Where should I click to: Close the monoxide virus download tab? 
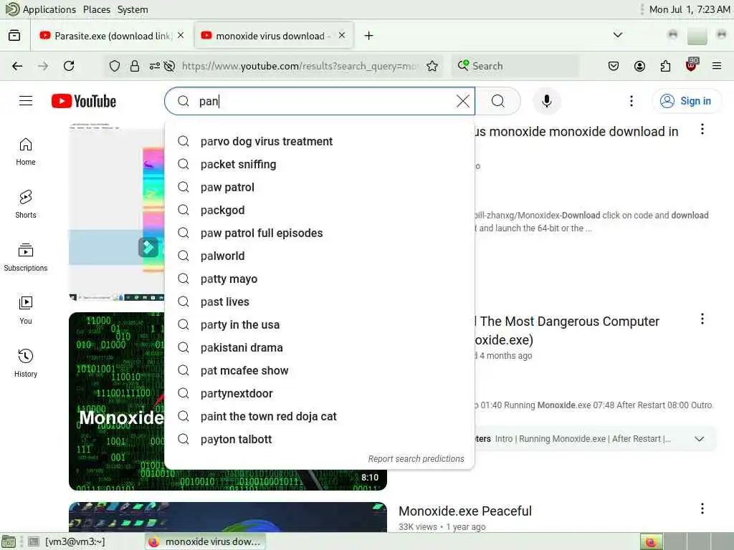point(342,36)
